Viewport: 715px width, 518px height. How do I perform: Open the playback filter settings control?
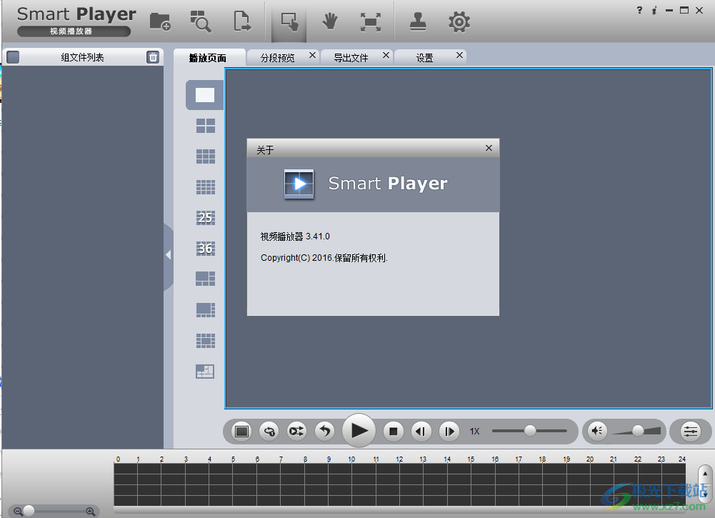pos(689,431)
